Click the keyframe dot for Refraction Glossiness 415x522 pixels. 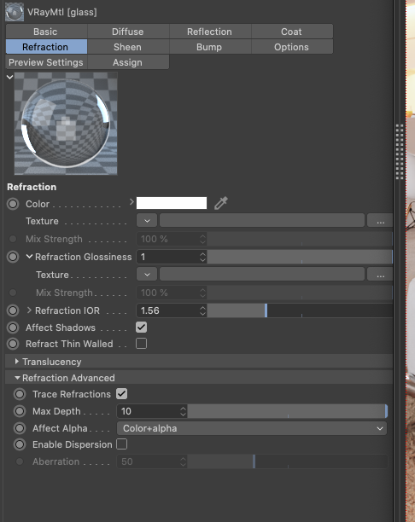pyautogui.click(x=13, y=257)
